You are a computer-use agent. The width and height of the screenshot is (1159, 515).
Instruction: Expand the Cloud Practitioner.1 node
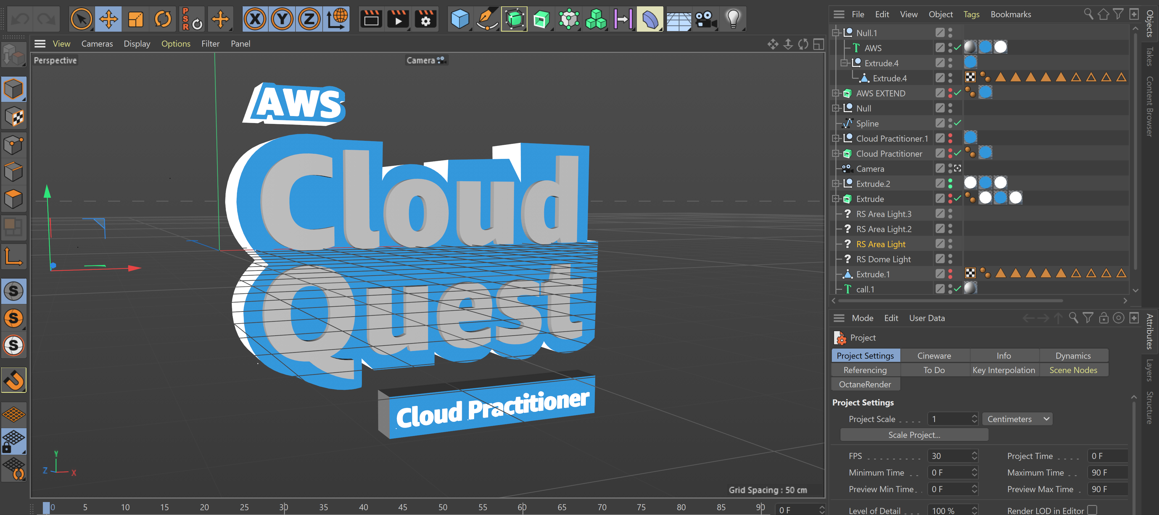click(836, 138)
